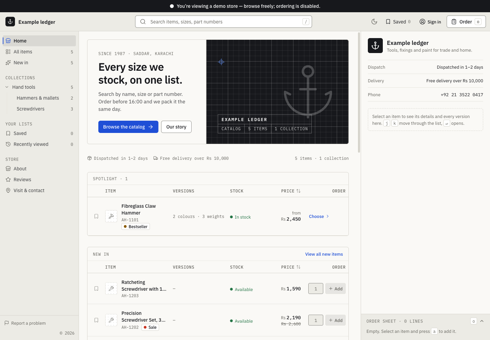Sort New In table by Price
This screenshot has height=340, width=490.
[291, 267]
